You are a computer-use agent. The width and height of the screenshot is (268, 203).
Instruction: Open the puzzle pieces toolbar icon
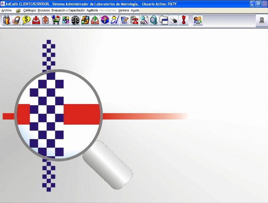tap(85, 20)
